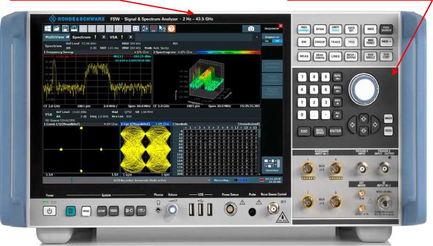The width and height of the screenshot is (433, 246).
Task: Open help with the orange question mark
Action: tap(171, 29)
